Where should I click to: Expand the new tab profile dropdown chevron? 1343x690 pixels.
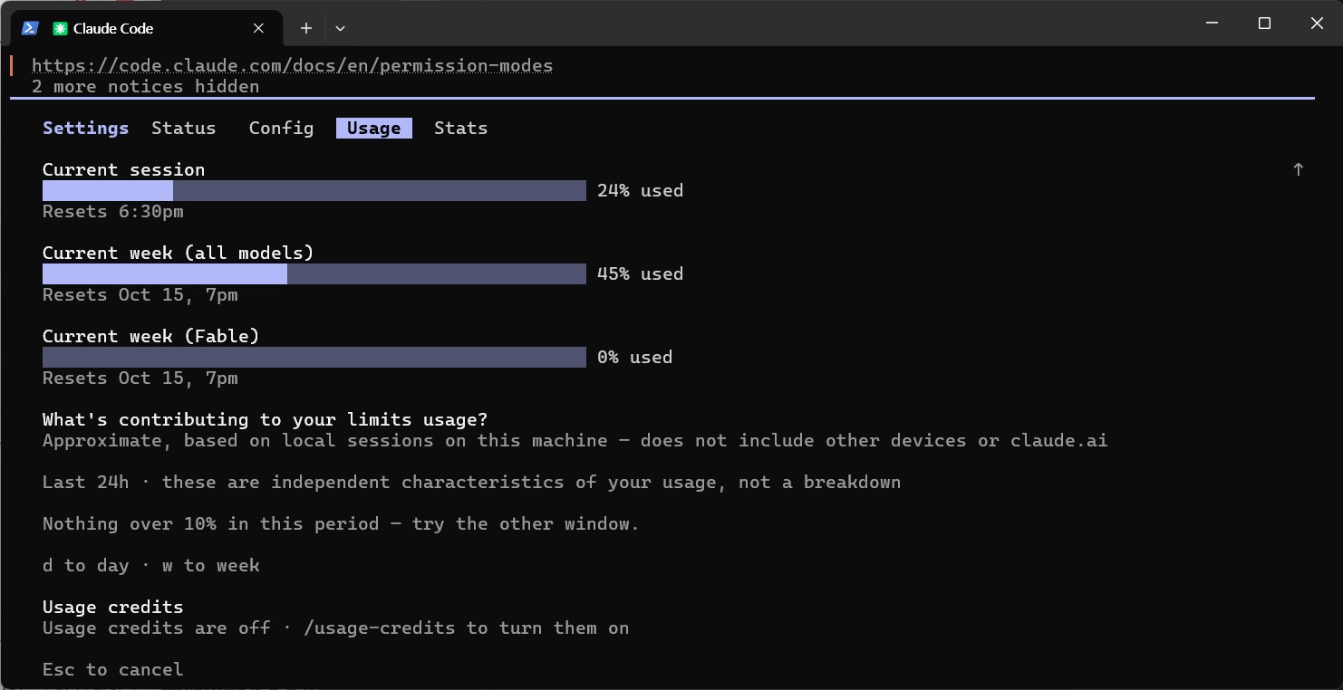(340, 28)
